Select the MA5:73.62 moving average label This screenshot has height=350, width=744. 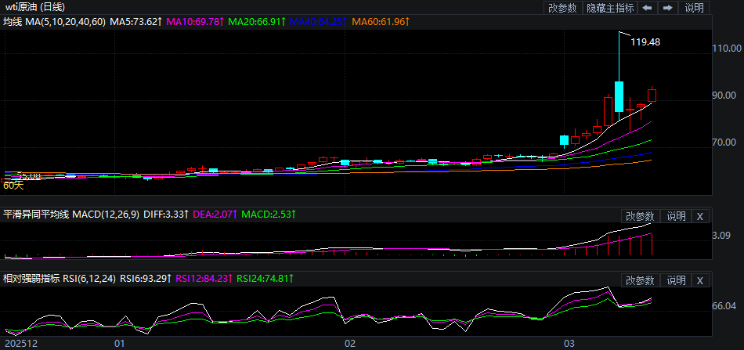click(x=136, y=21)
